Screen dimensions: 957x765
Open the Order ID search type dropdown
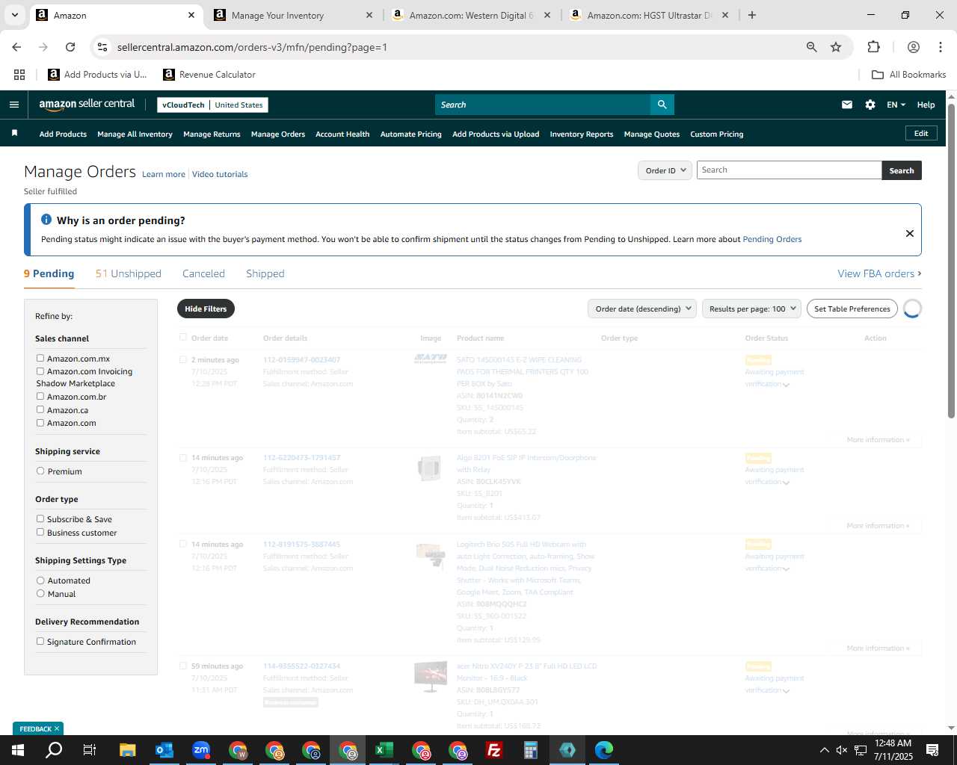click(665, 170)
